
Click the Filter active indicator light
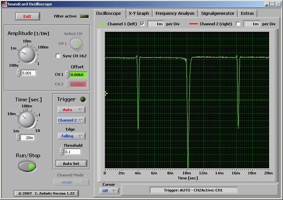tap(85, 16)
